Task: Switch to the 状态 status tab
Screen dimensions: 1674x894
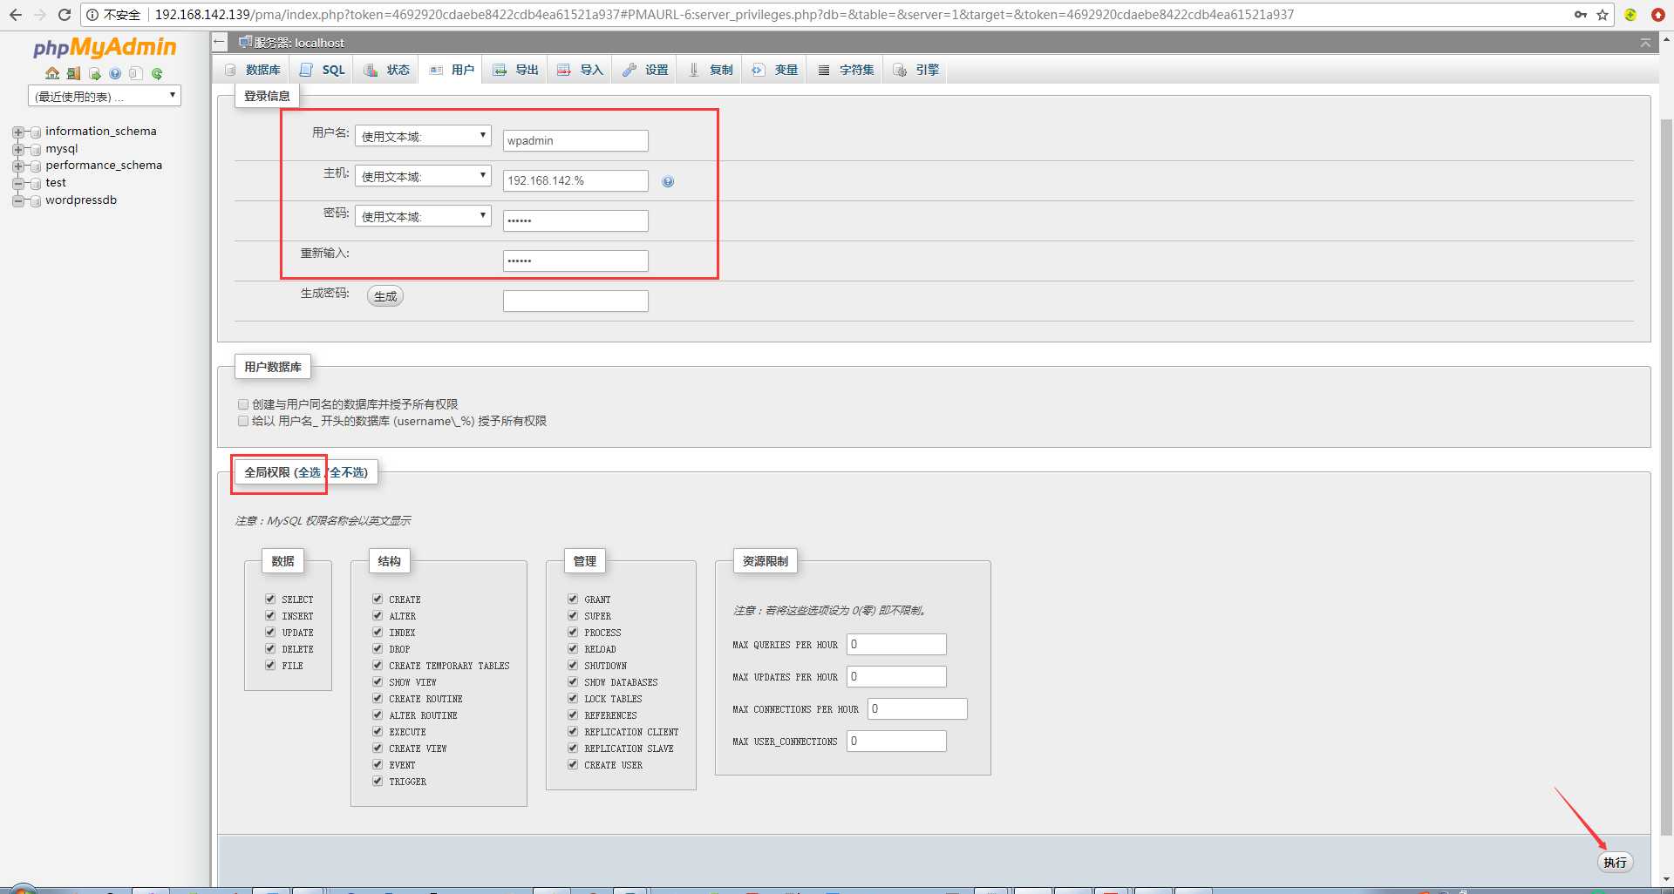Action: (x=387, y=70)
